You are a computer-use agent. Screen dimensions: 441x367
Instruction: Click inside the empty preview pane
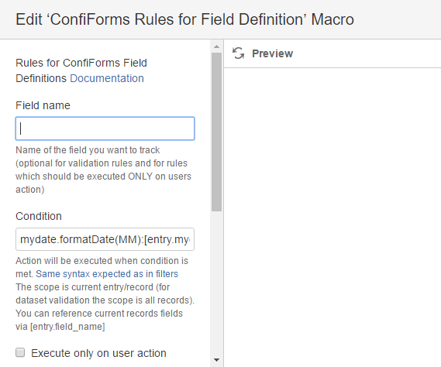point(332,217)
